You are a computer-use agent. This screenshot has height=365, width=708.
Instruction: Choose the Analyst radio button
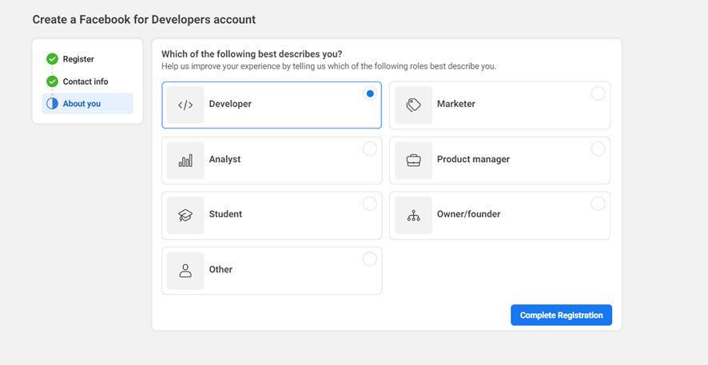pos(369,149)
